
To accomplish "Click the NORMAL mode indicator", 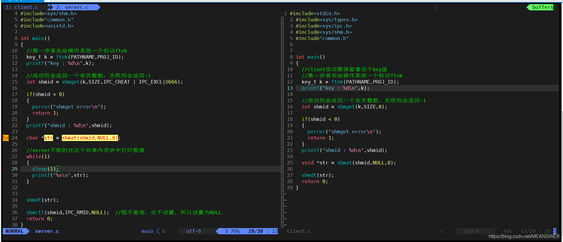I will point(14,231).
